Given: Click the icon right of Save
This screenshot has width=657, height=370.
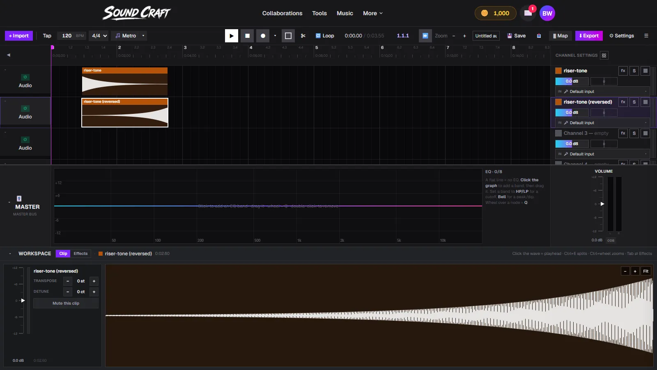Looking at the screenshot, I should point(539,36).
